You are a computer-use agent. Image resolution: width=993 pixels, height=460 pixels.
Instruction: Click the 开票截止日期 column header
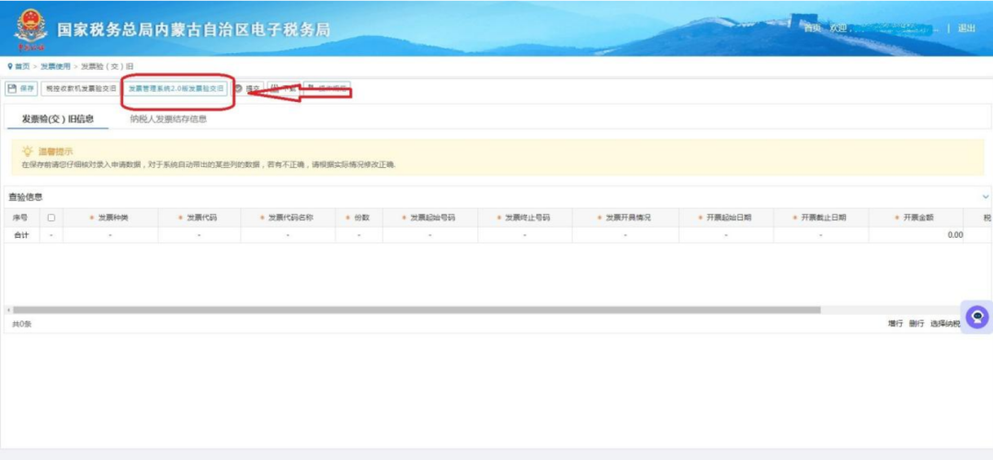(x=821, y=218)
